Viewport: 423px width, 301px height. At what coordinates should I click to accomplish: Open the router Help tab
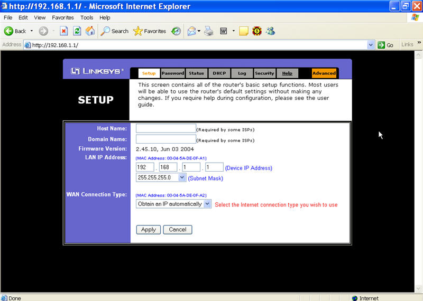tap(287, 73)
